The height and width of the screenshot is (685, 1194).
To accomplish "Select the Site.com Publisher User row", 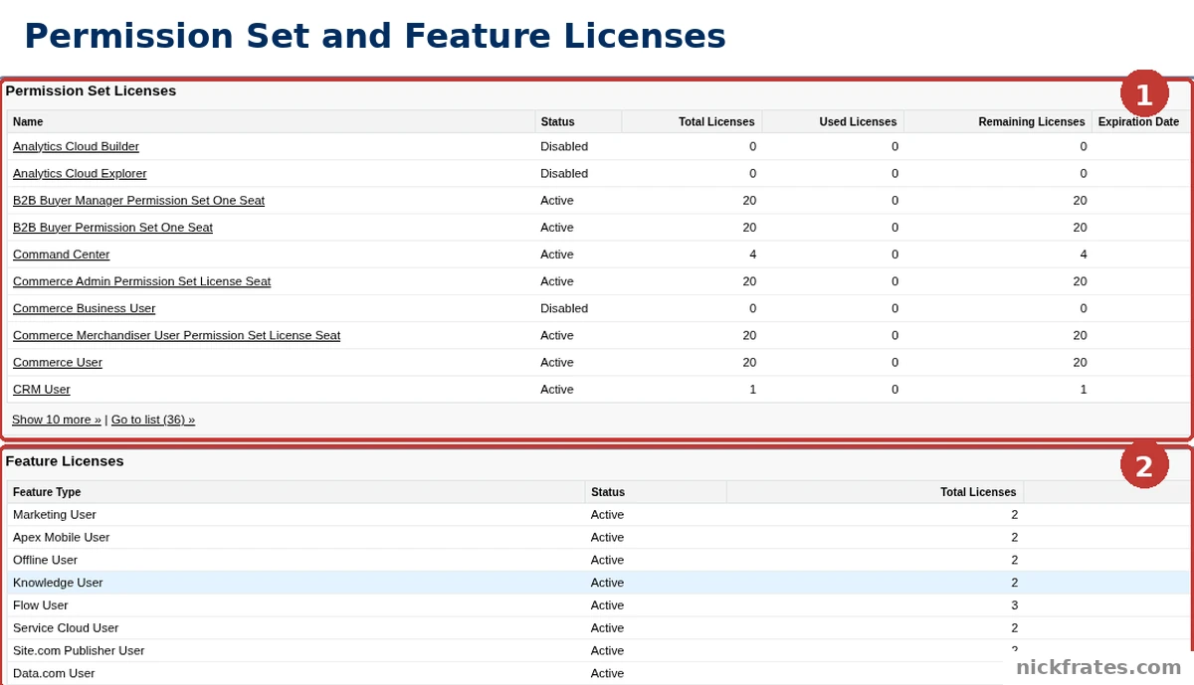I will 598,650.
